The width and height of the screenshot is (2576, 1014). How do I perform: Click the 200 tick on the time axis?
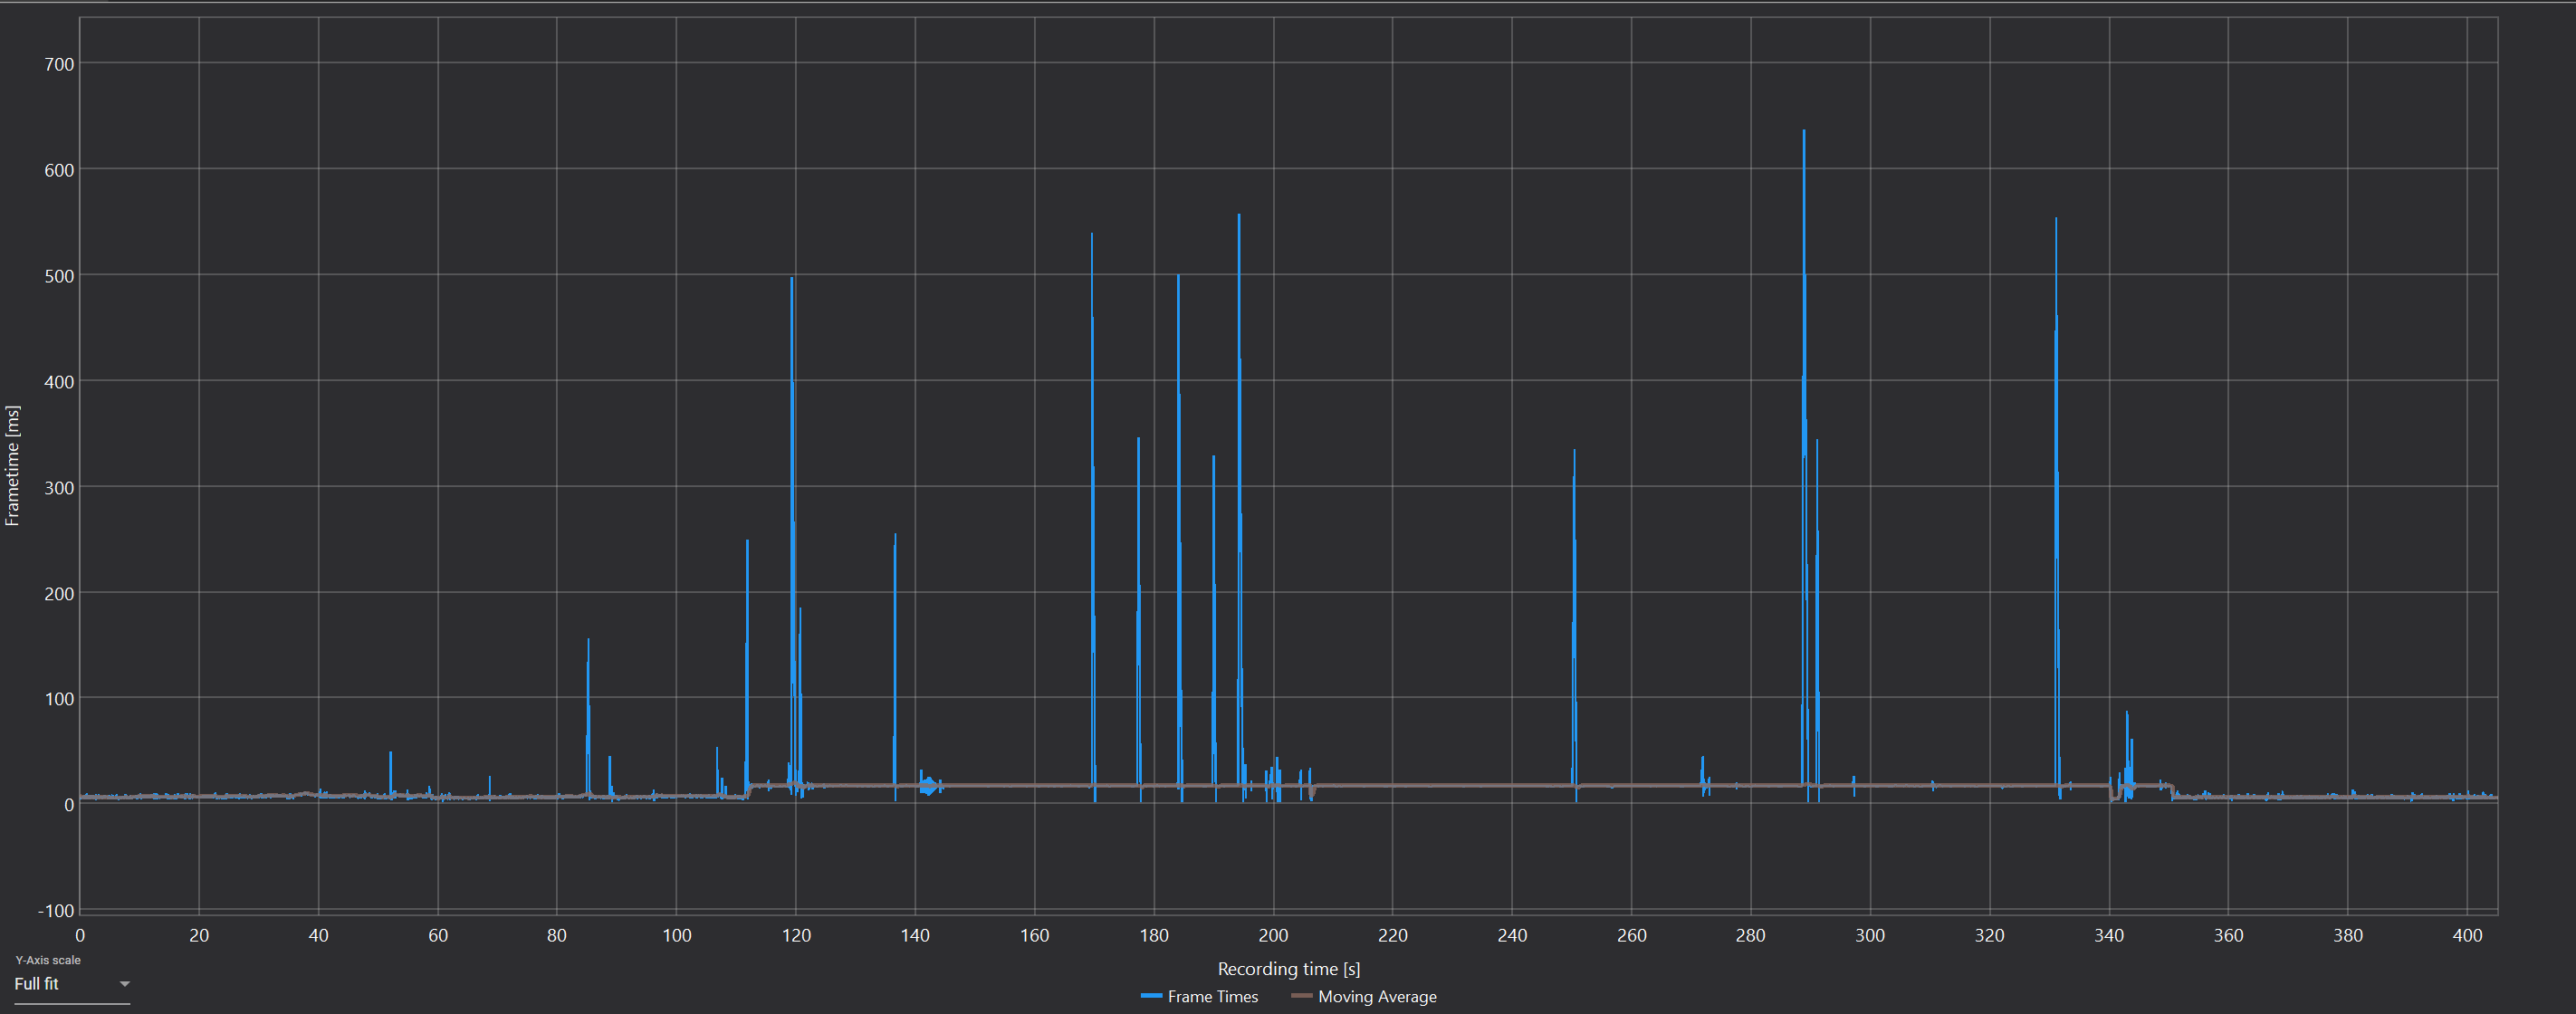(x=1273, y=935)
